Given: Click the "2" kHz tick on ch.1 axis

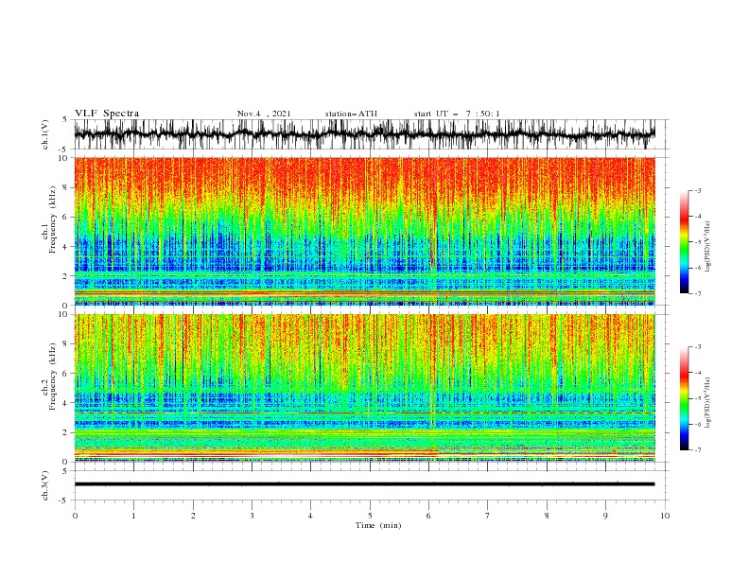Looking at the screenshot, I should (x=66, y=276).
